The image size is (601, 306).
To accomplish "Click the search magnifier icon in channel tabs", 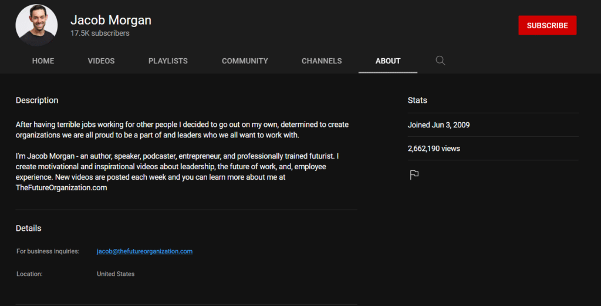I will point(440,60).
